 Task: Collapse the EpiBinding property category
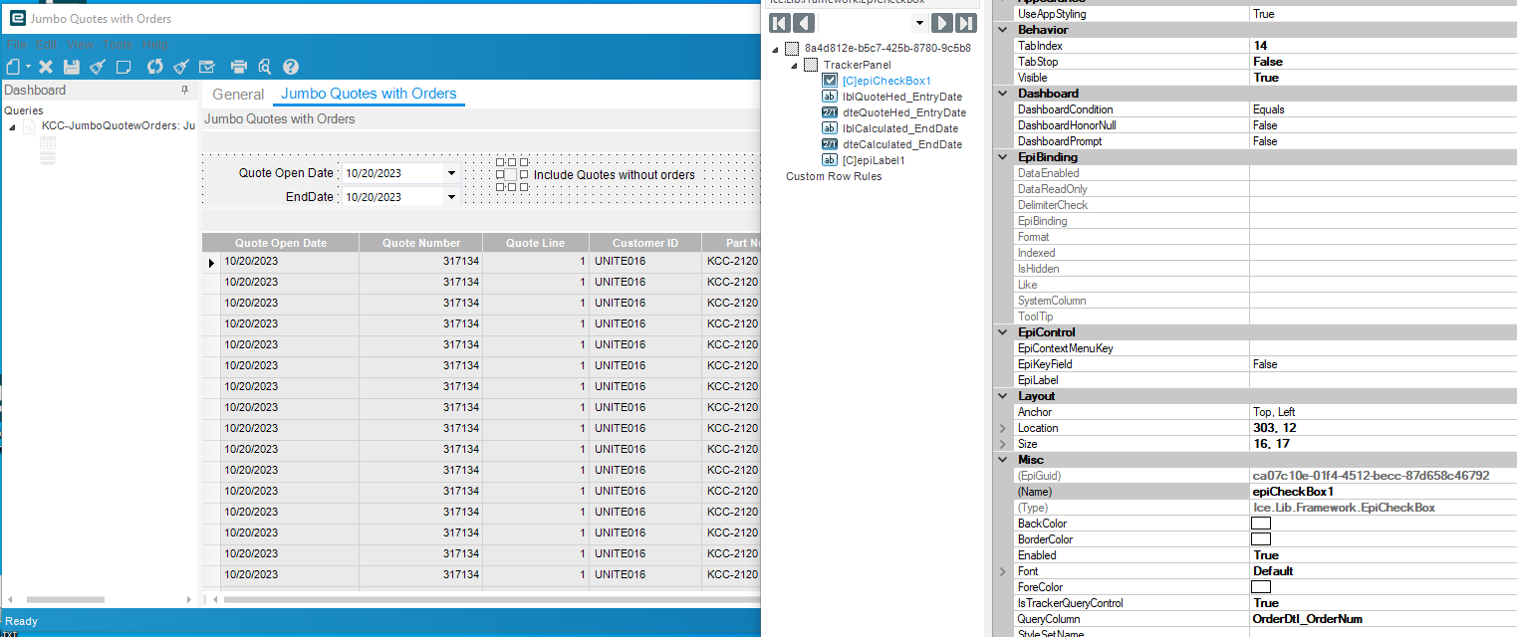tap(1002, 157)
